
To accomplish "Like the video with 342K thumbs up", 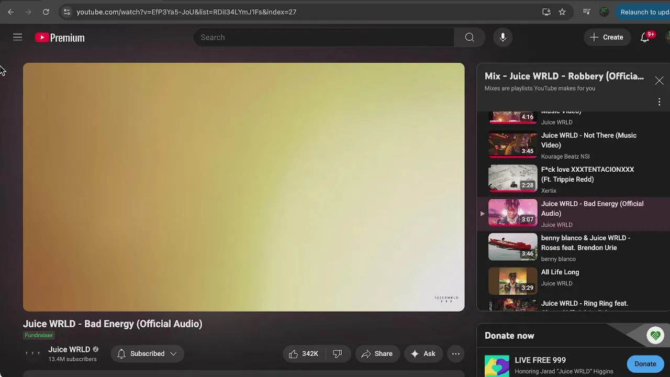I will 304,353.
